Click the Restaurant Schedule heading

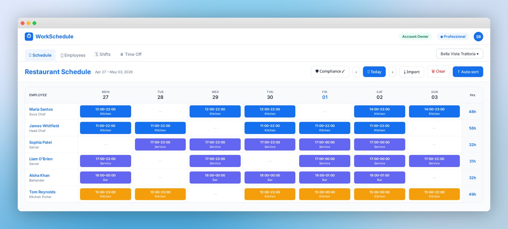click(58, 72)
